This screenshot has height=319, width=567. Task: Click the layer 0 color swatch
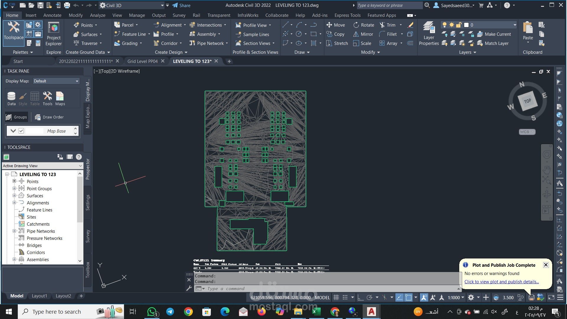[466, 25]
